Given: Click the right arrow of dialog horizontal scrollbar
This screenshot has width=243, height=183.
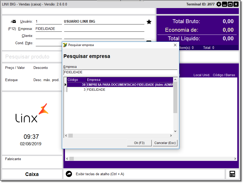Looking at the screenshot, I should point(171,136).
